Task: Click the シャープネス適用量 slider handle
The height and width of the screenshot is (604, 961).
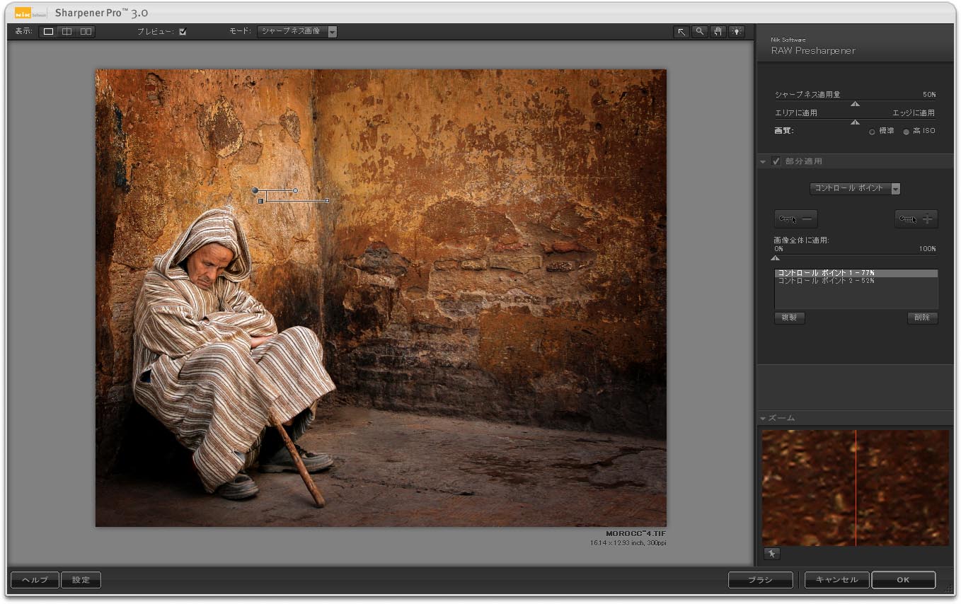Action: pos(855,104)
